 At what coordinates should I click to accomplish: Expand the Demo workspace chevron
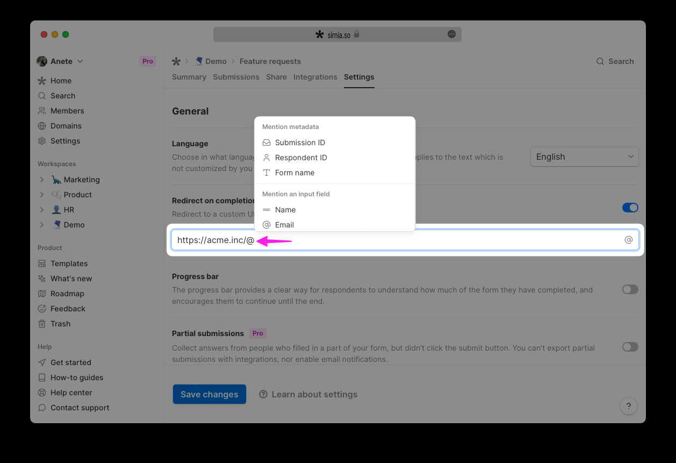click(42, 225)
